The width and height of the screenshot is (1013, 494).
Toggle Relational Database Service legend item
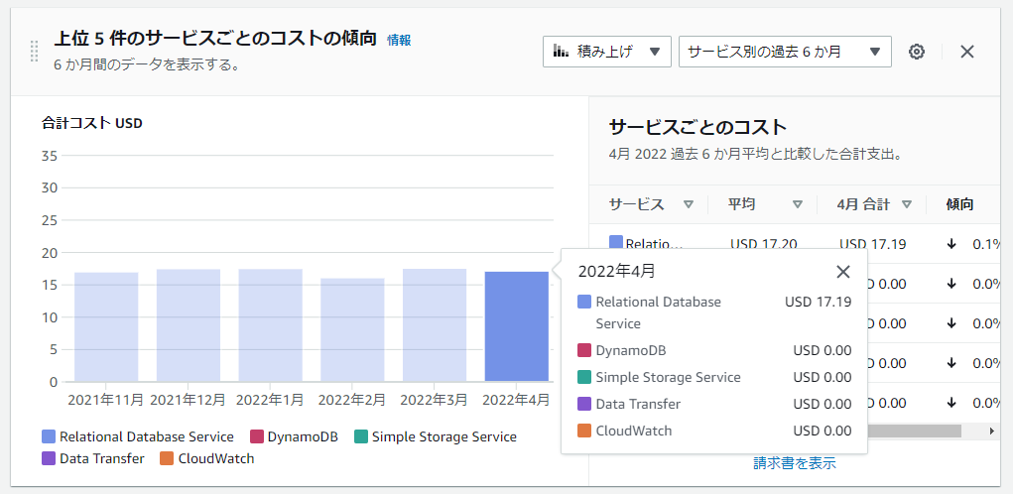pyautogui.click(x=138, y=436)
